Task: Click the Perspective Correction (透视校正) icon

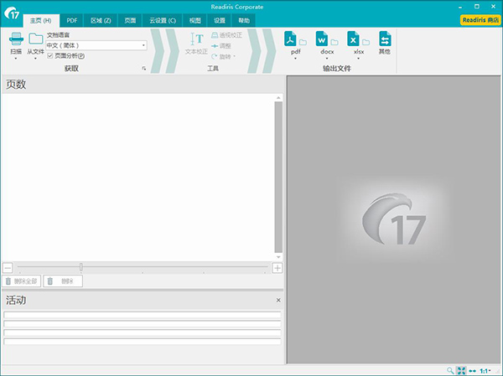Action: [215, 35]
